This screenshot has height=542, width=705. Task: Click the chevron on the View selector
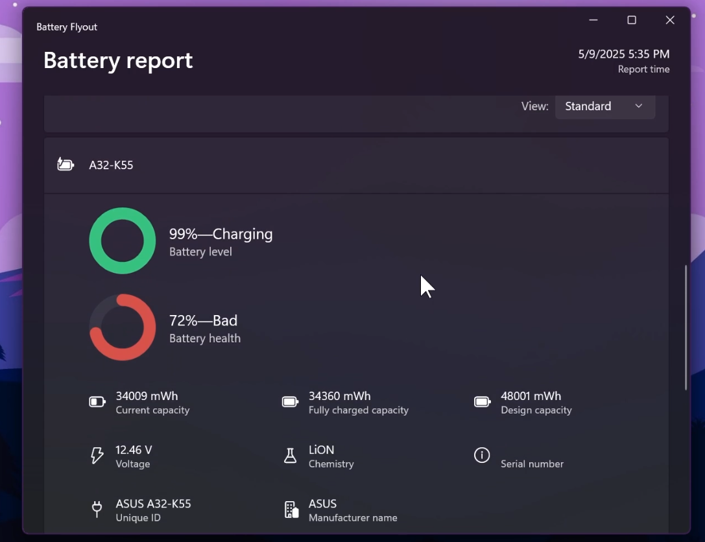[x=638, y=106]
